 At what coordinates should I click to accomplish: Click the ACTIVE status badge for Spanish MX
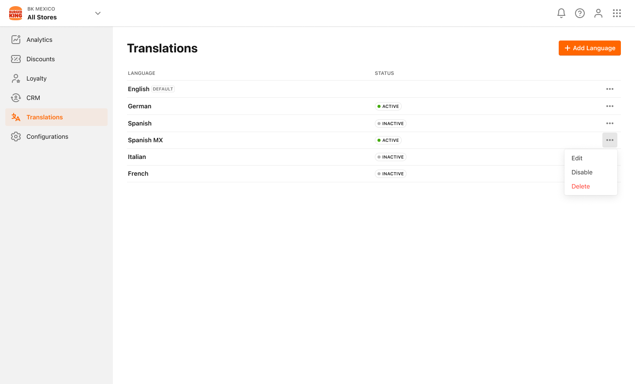[388, 140]
